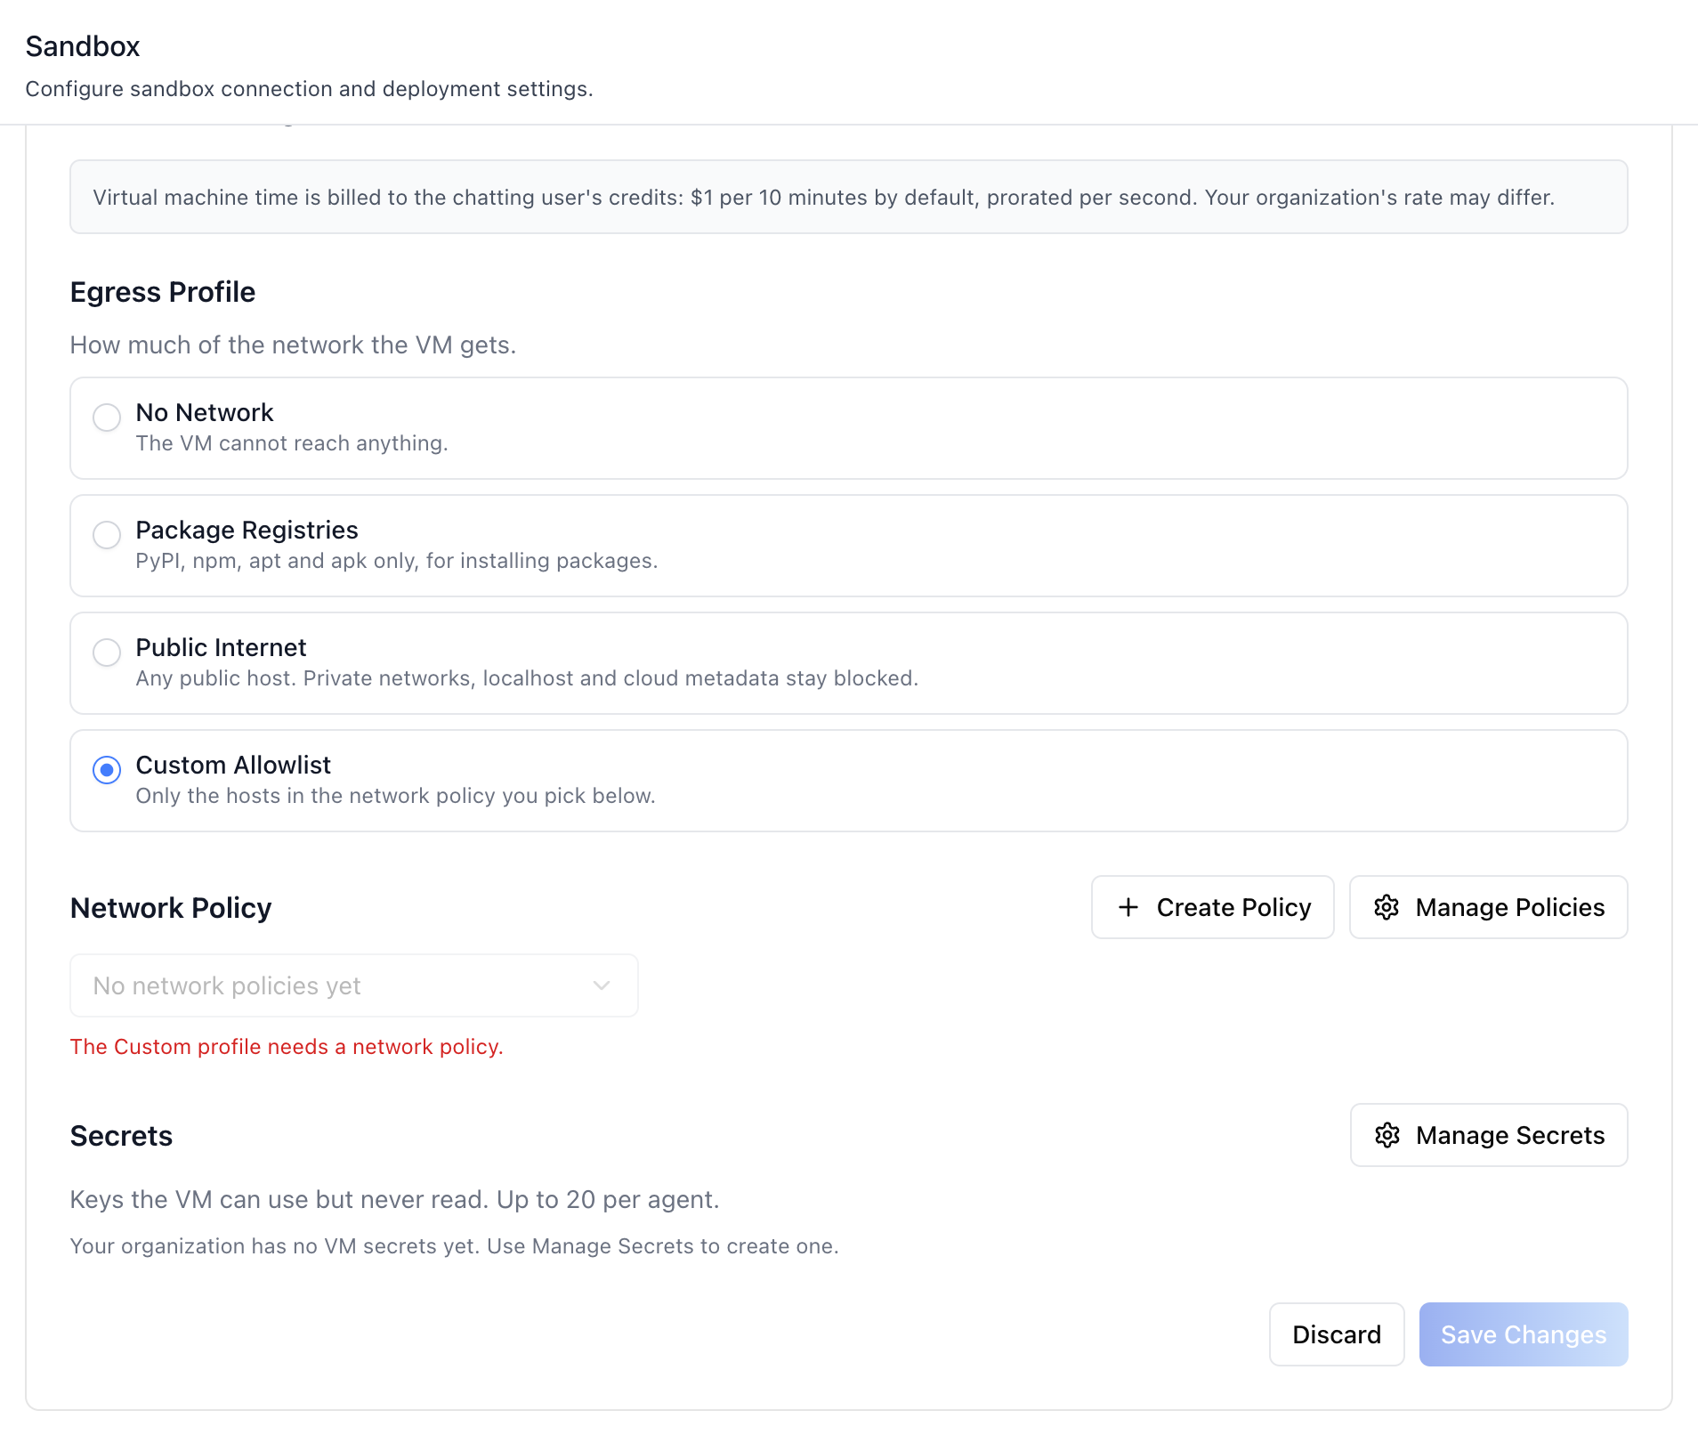Click the Save Changes button
Screen dimensions: 1698x1435
(1524, 1334)
